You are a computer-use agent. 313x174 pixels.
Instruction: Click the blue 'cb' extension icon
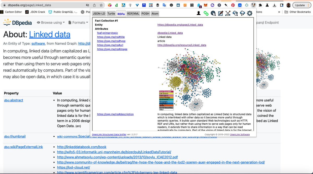pyautogui.click(x=239, y=5)
